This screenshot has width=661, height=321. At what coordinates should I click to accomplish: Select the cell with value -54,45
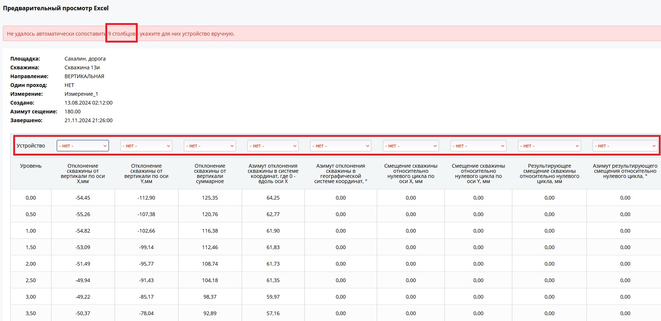83,198
